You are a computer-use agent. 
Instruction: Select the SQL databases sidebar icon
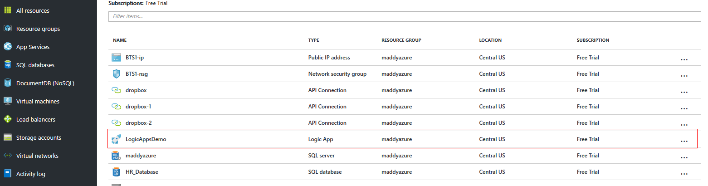coord(8,65)
